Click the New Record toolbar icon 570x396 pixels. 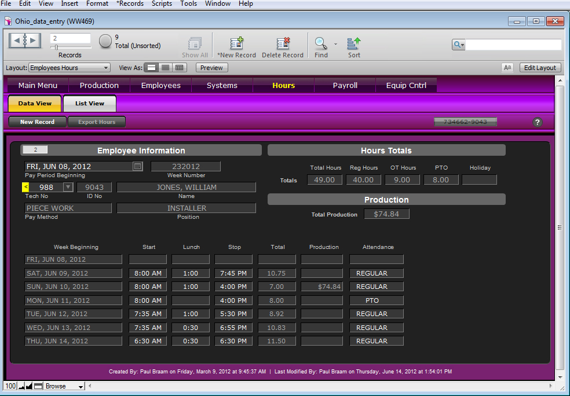click(236, 44)
